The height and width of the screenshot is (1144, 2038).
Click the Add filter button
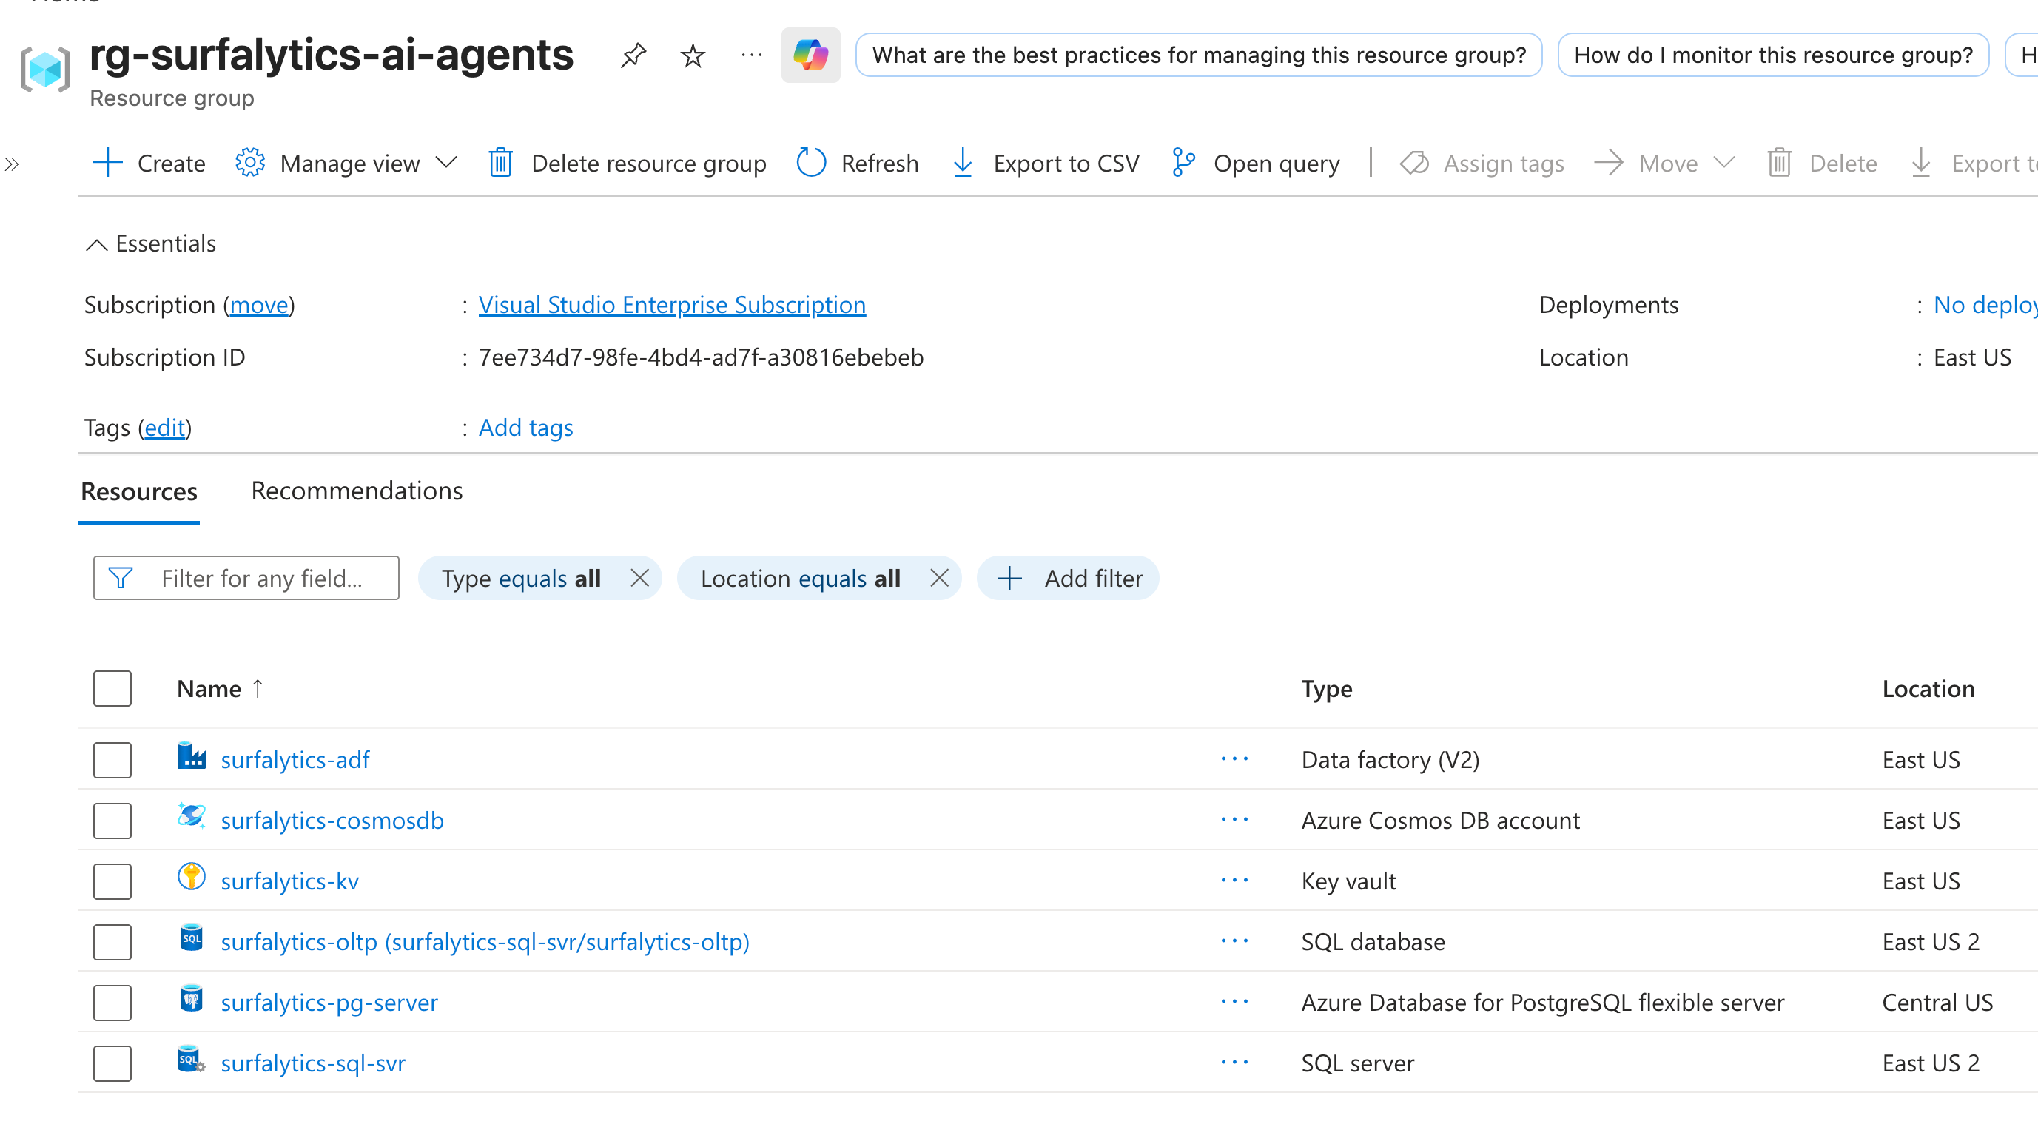click(x=1068, y=579)
